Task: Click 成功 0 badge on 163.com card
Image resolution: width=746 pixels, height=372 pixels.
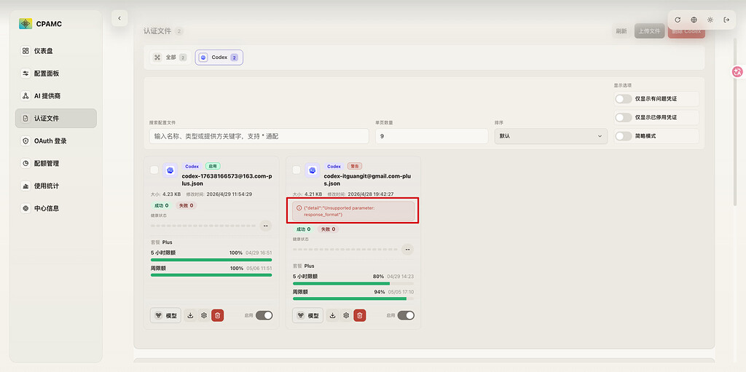Action: [161, 205]
